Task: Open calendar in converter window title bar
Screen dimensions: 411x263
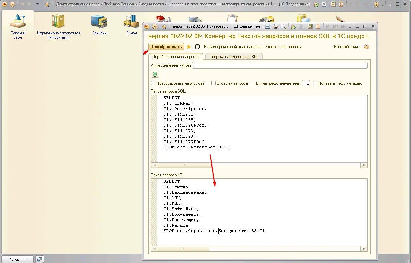Action: coord(318,26)
